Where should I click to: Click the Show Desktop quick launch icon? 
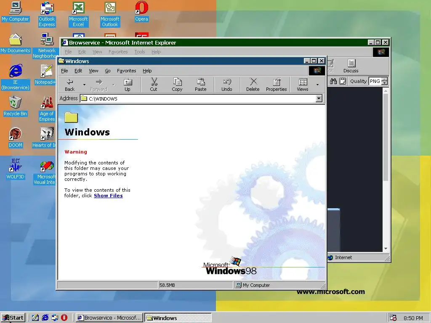35,318
